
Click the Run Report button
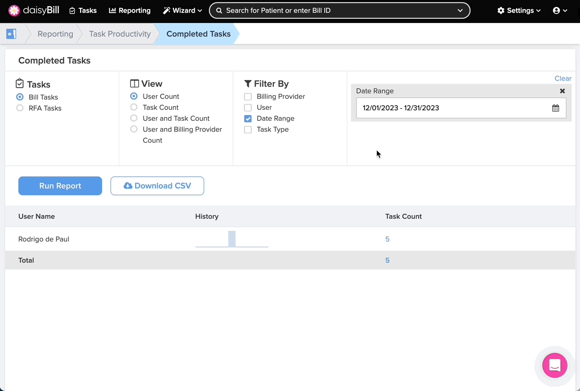click(x=60, y=186)
